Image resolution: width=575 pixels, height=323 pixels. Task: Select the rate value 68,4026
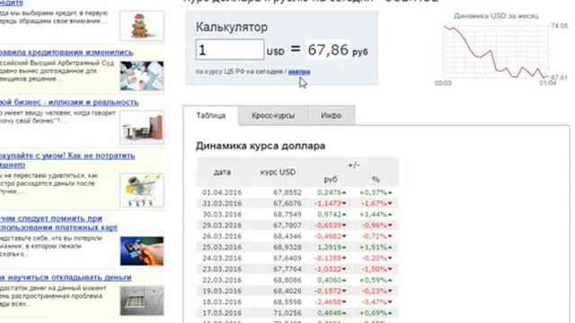pyautogui.click(x=287, y=291)
